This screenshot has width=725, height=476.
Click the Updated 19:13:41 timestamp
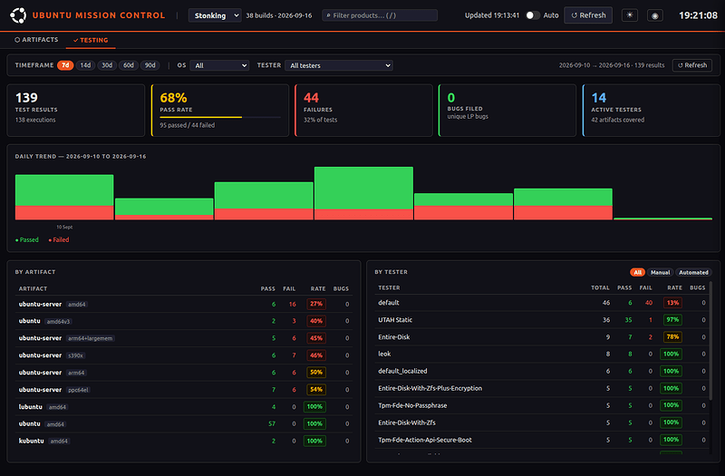(492, 15)
